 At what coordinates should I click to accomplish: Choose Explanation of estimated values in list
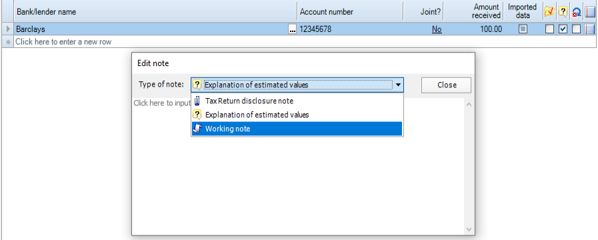point(297,115)
